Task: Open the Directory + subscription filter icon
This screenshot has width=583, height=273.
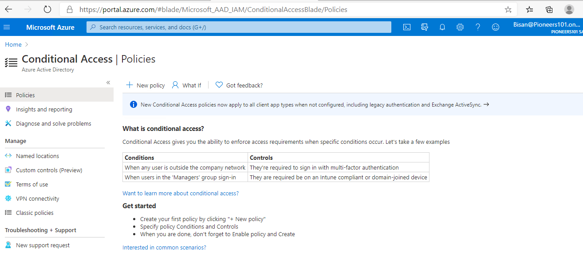Action: 425,27
